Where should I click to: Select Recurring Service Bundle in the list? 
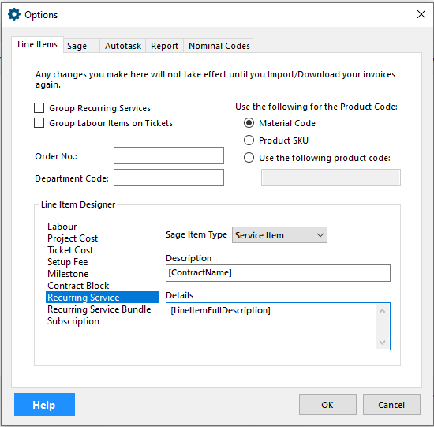(x=99, y=309)
